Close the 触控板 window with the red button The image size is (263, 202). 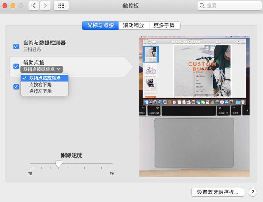pos(5,5)
